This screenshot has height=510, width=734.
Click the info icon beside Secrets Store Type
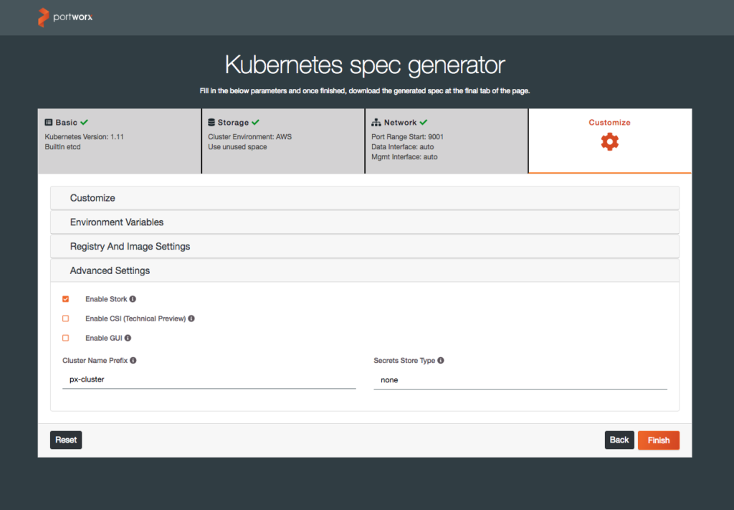[441, 361]
